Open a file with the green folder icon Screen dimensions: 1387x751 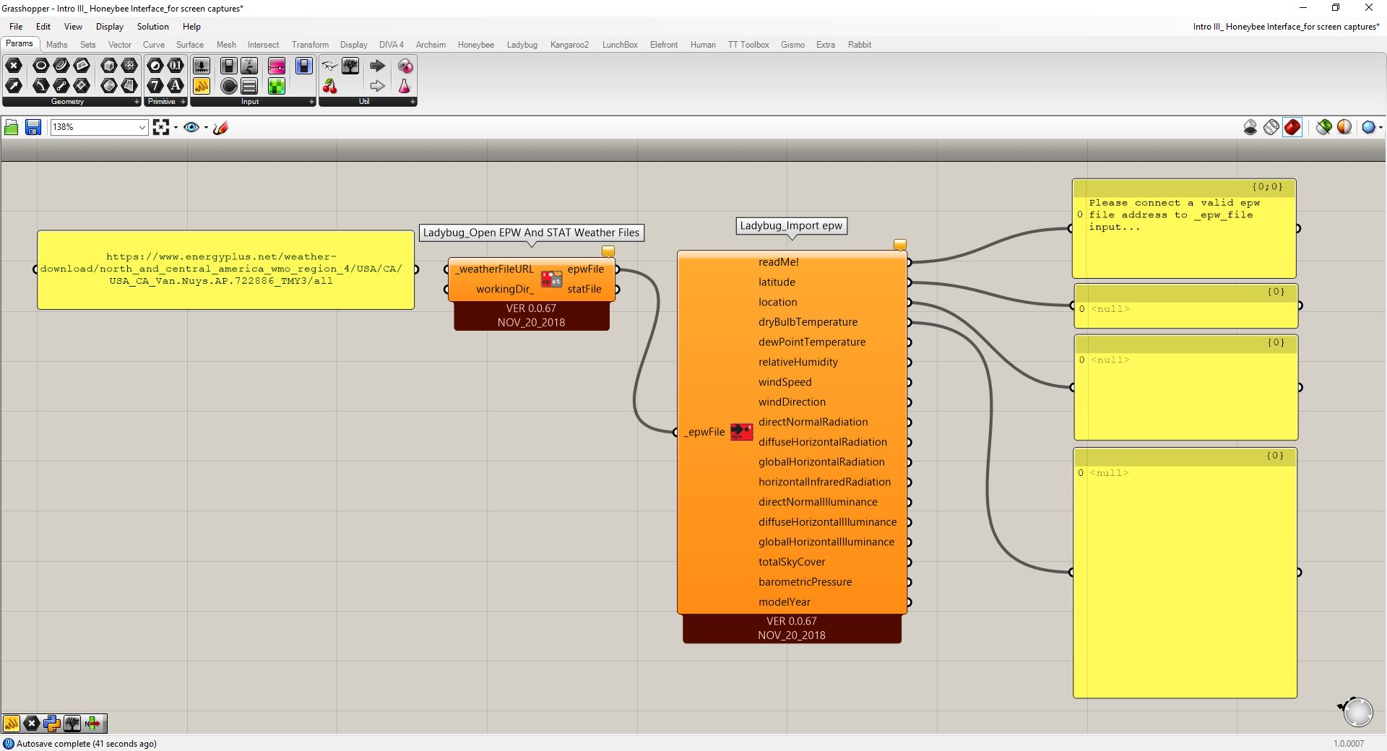[11, 128]
